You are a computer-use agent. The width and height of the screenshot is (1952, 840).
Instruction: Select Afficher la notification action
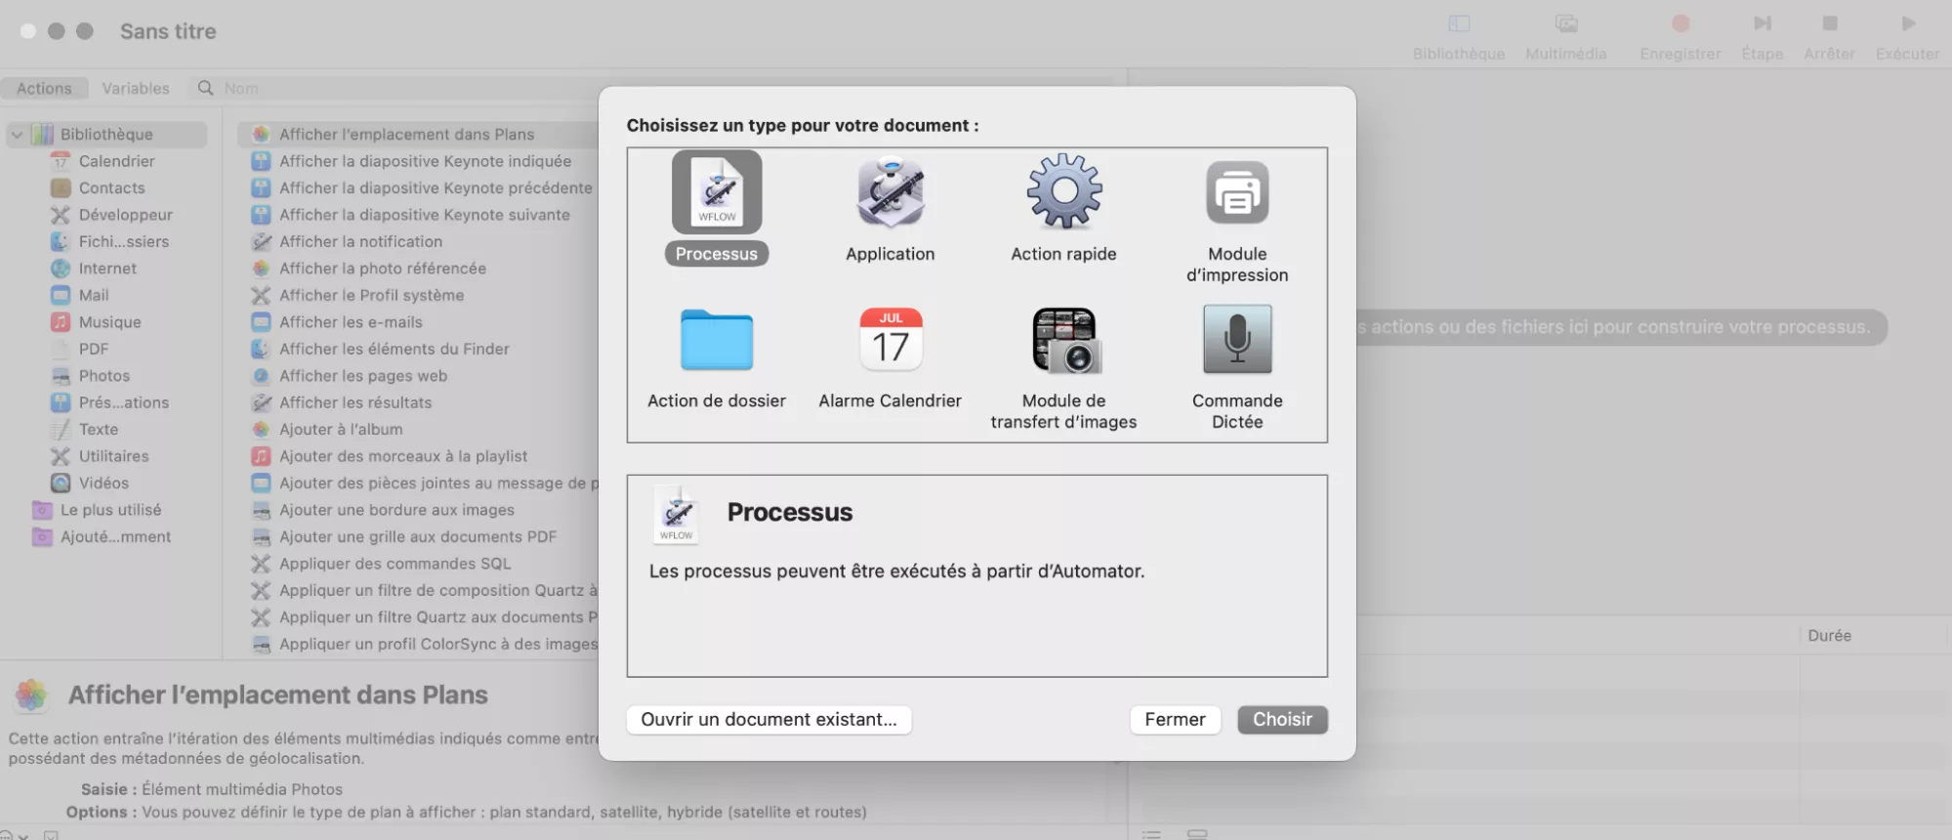pyautogui.click(x=360, y=241)
